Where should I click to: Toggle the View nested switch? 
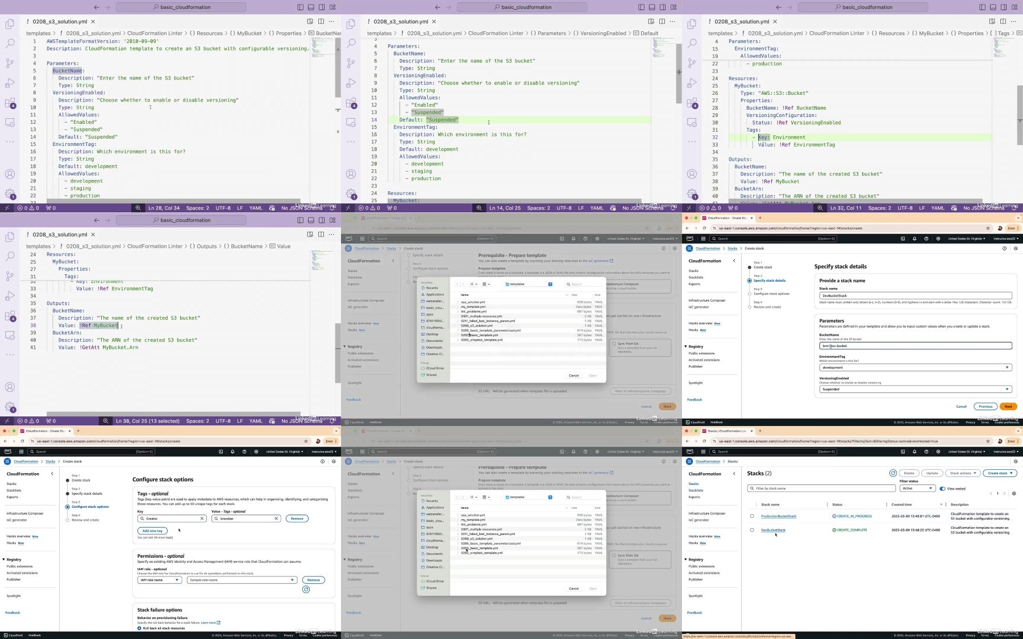942,488
